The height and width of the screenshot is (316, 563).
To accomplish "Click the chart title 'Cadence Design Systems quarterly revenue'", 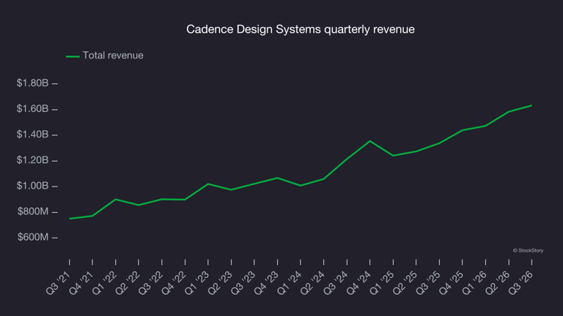I will [300, 29].
